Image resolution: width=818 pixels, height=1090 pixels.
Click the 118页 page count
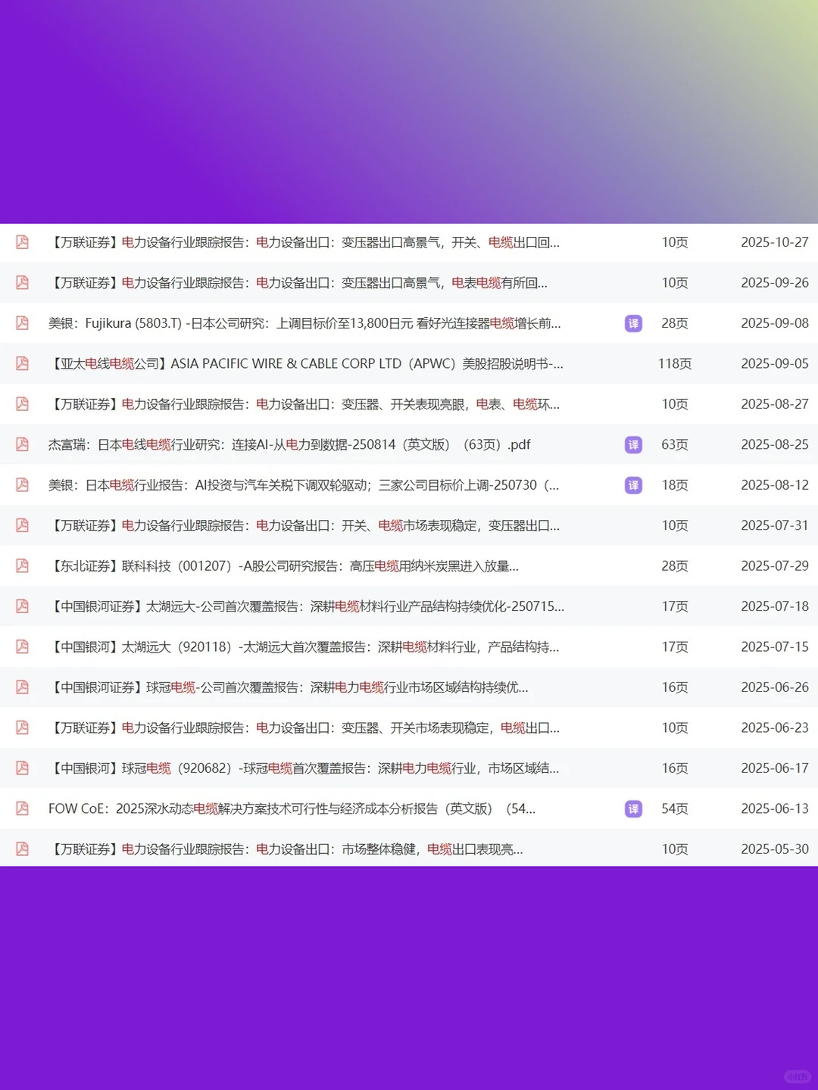[x=675, y=363]
